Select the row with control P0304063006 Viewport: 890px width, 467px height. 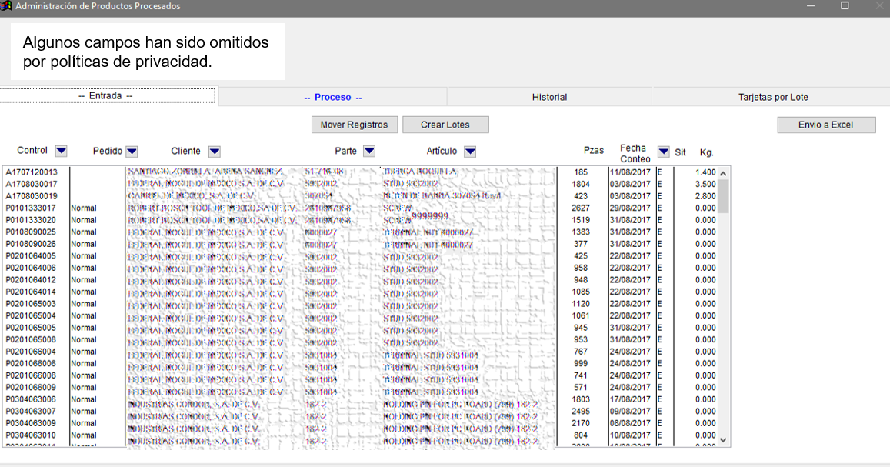(x=32, y=399)
